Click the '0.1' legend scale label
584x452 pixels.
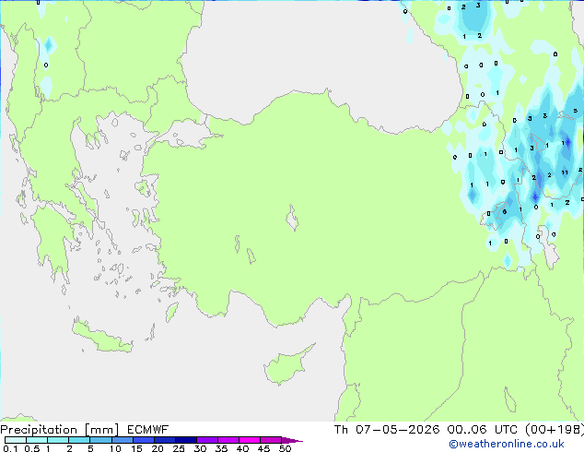(10, 448)
